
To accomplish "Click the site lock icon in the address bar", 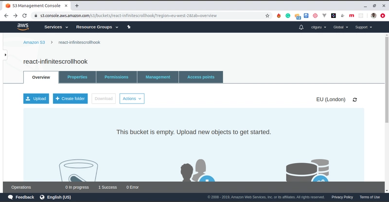I will [x=35, y=16].
